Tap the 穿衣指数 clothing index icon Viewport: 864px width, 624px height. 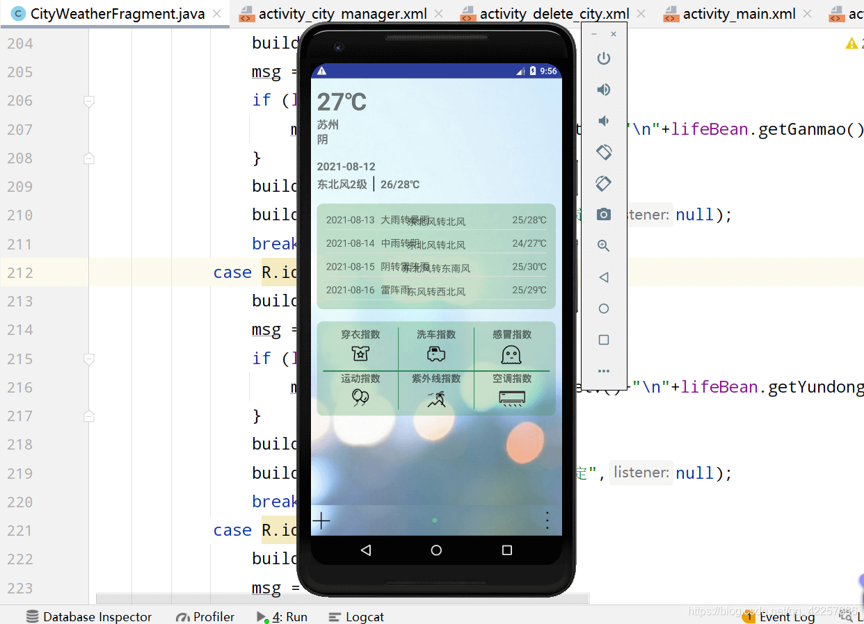tap(360, 354)
